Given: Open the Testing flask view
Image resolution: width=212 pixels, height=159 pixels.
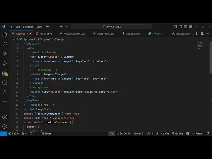Looking at the screenshot, I should click(x=5, y=92).
